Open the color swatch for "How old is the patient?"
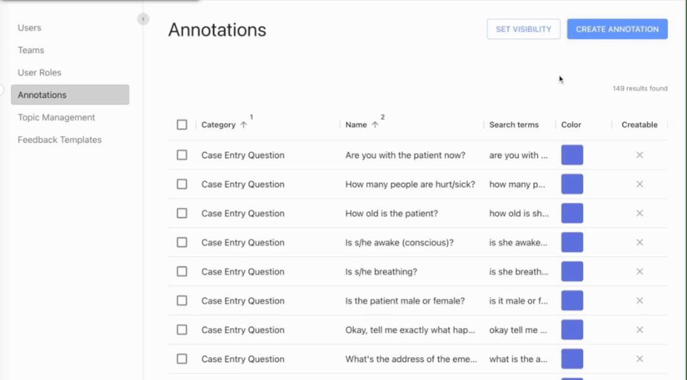The width and height of the screenshot is (687, 380). pos(571,213)
